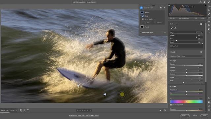
Task: Toggle the Show Overlay checkbox
Action: point(141,32)
